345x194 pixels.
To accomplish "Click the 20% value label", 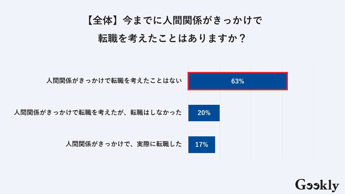I will (x=204, y=113).
